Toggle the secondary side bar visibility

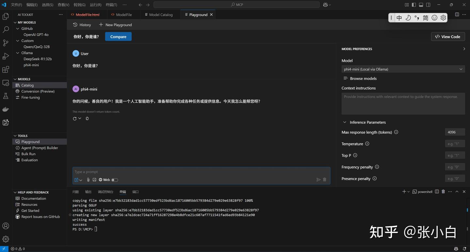[428, 5]
